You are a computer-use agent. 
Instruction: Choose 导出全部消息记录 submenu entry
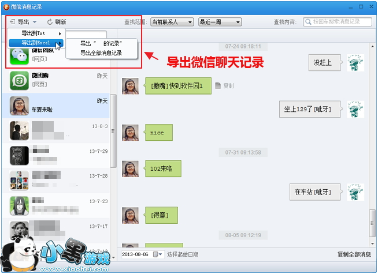click(x=101, y=53)
